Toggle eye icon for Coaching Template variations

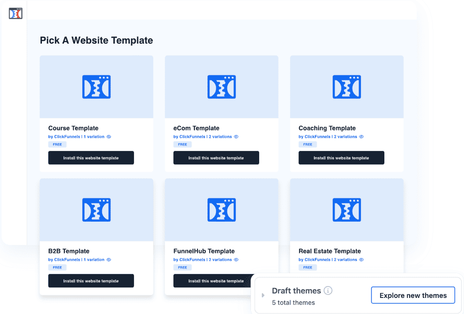(361, 137)
